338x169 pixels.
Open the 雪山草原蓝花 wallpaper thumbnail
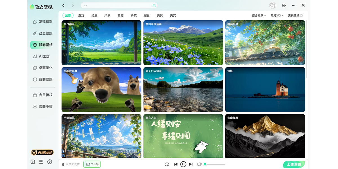click(x=183, y=43)
